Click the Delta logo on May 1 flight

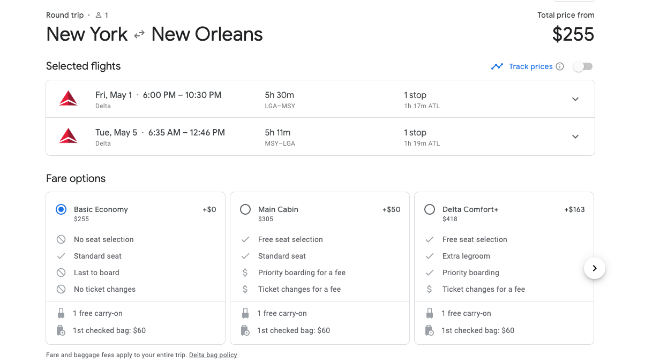pos(68,99)
